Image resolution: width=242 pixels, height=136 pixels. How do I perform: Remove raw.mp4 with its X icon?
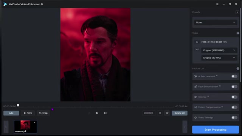[35, 122]
